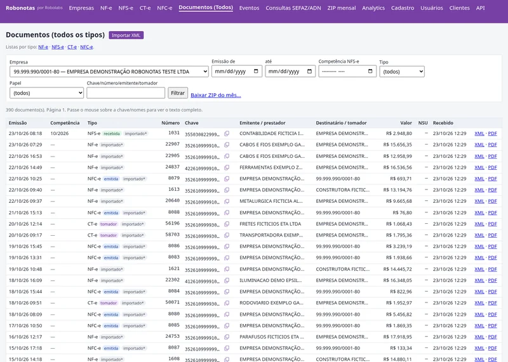Open calendar picker for the até date
The image size is (508, 362).
[x=309, y=71]
